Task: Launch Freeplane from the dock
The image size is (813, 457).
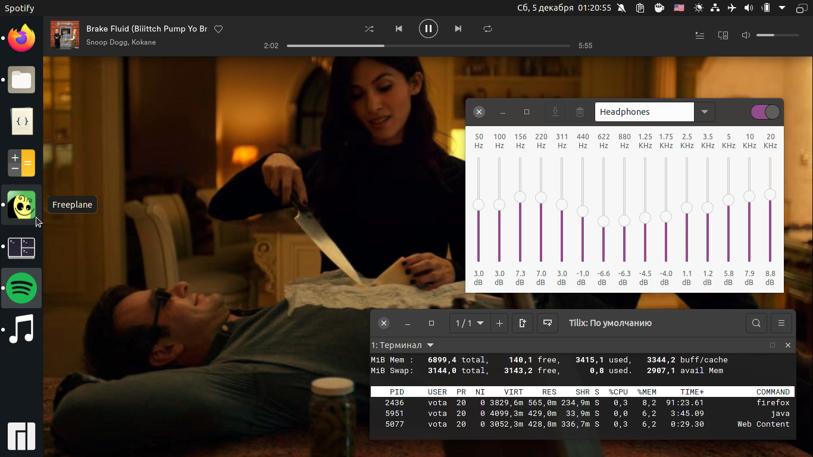Action: tap(21, 205)
